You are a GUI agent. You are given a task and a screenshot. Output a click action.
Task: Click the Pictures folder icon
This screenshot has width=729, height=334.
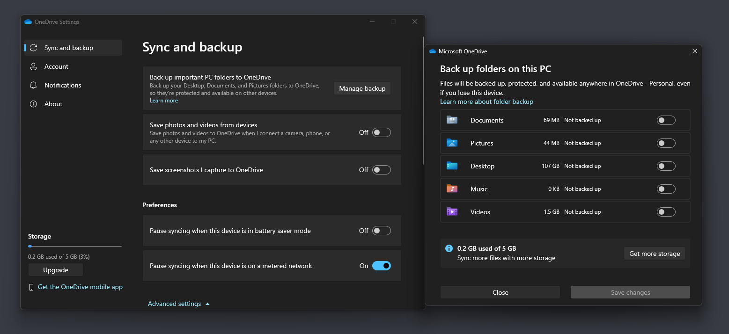tap(452, 143)
